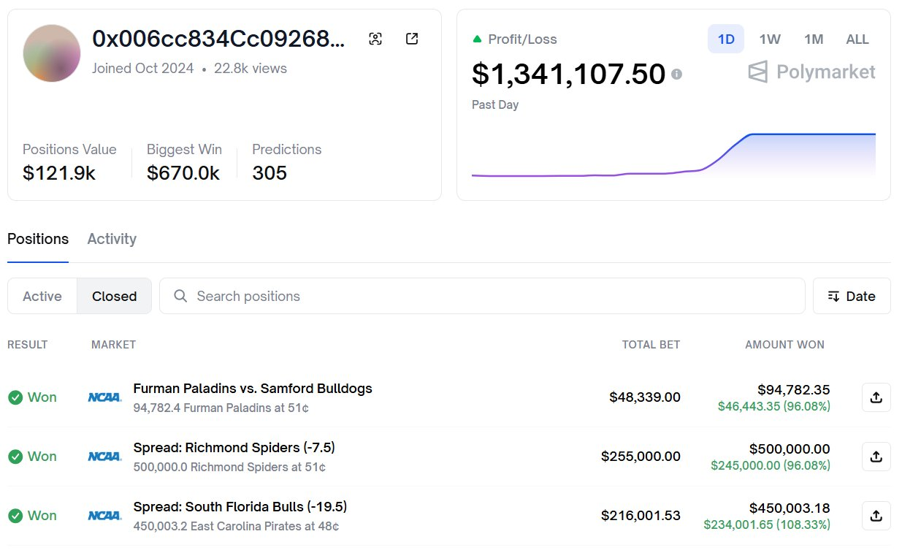Click the info icon beside profit amount
Viewport: 902px width, 553px height.
pyautogui.click(x=676, y=74)
